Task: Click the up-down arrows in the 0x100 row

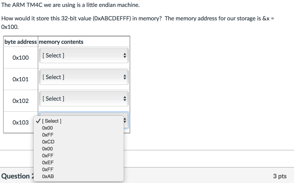Action: tap(125, 55)
